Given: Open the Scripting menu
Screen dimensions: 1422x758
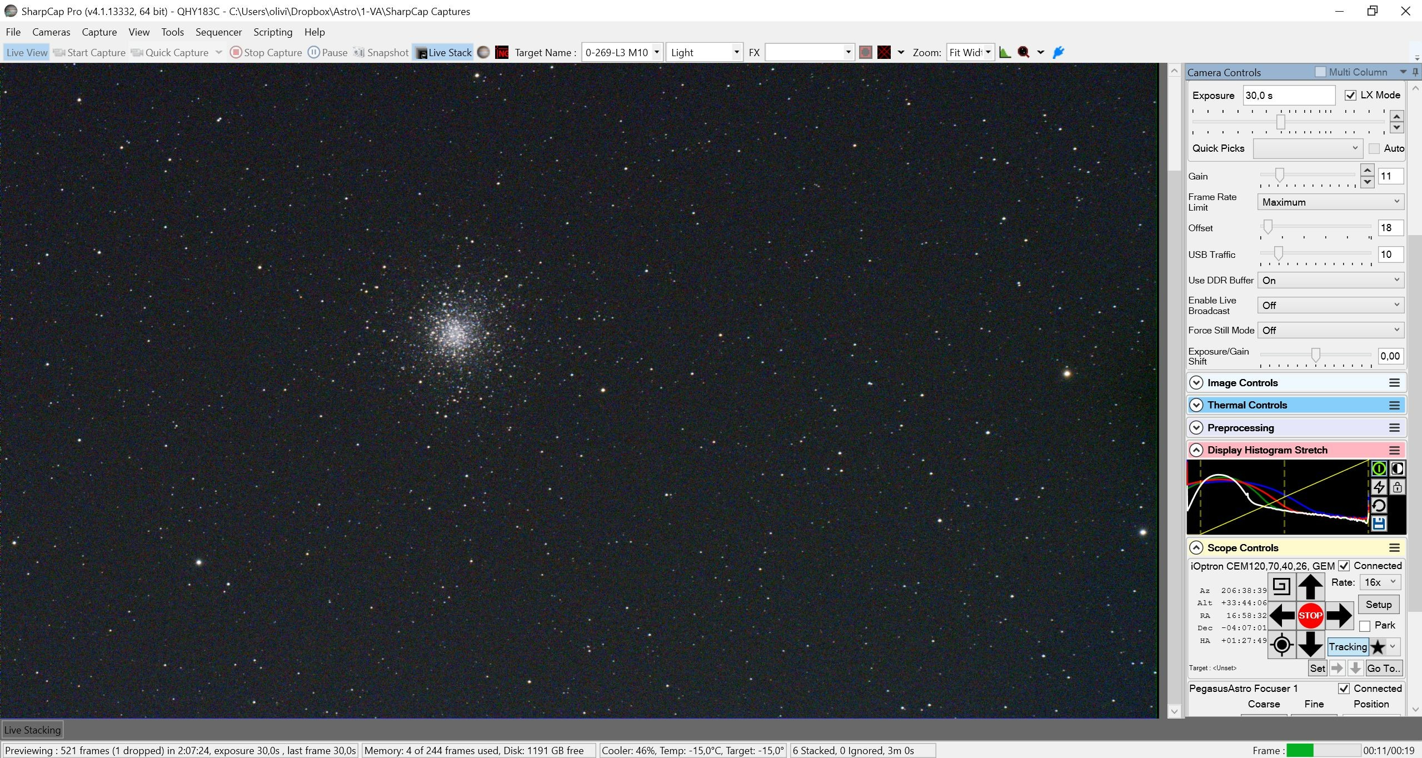Looking at the screenshot, I should [x=273, y=32].
